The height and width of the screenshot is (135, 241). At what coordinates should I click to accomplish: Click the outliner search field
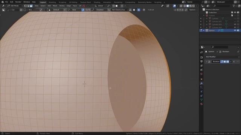(221, 6)
